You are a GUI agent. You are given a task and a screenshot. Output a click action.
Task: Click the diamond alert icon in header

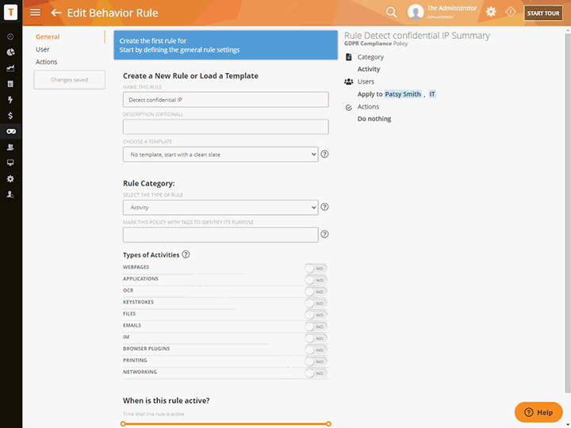(x=511, y=13)
